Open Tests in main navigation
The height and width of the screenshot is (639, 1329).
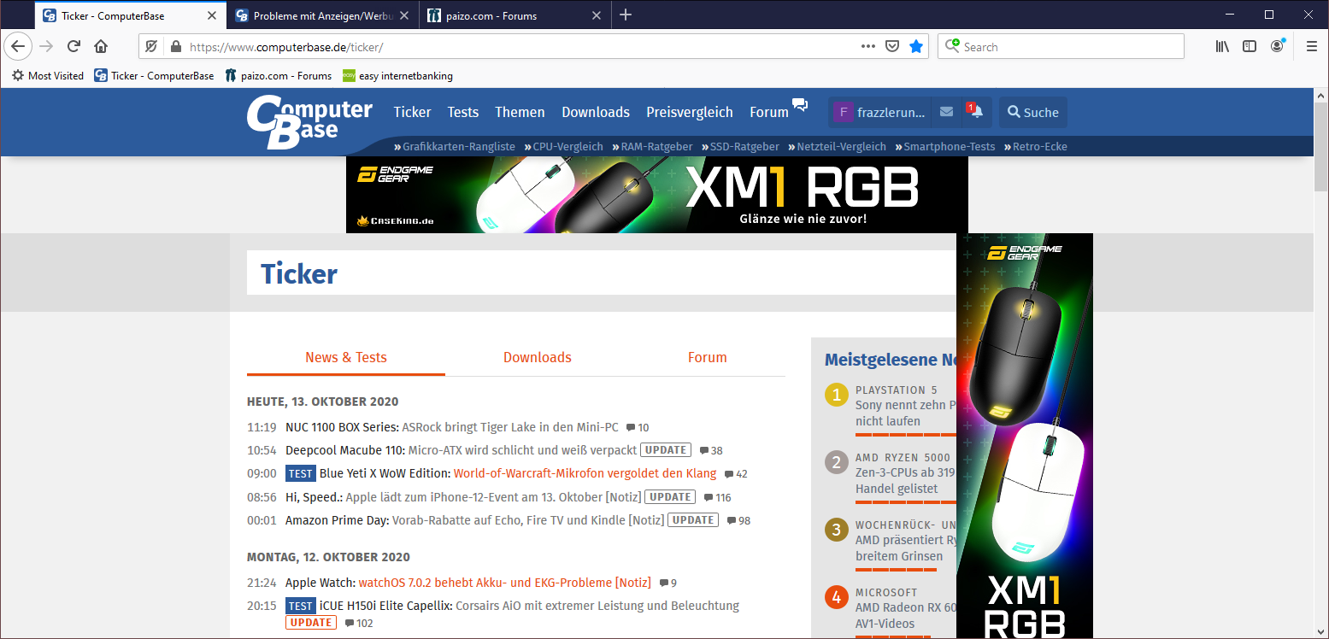(463, 112)
